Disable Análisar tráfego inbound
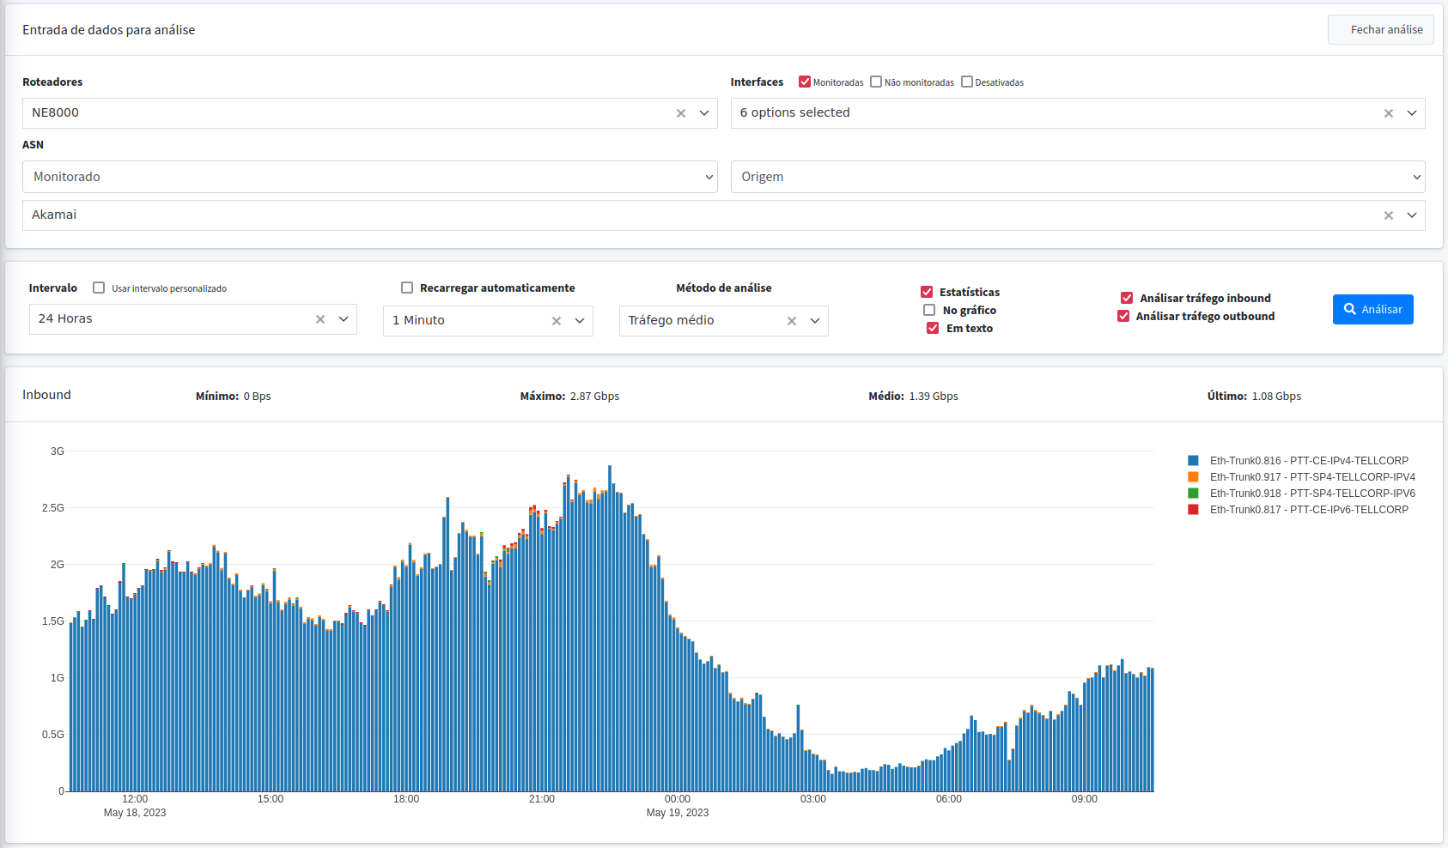This screenshot has height=848, width=1448. tap(1127, 298)
